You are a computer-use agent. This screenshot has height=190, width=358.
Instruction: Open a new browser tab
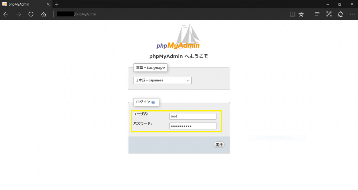pos(57,4)
